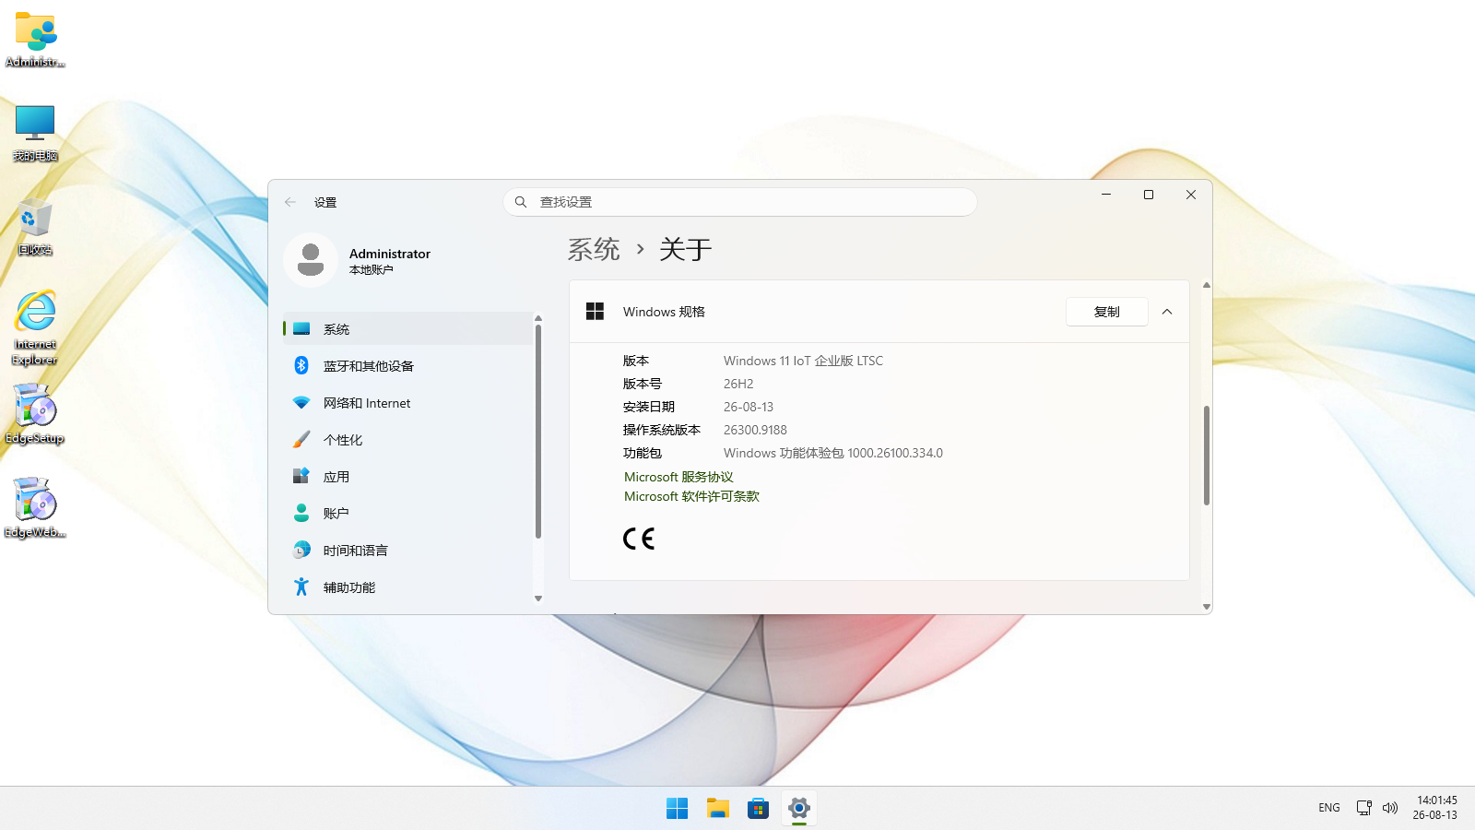
Task: Click the 关于 page title
Action: pos(686,249)
